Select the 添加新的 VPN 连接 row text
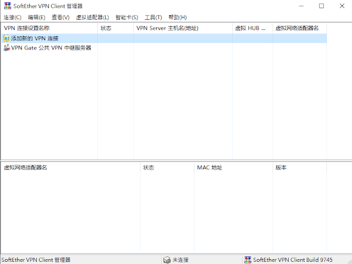 pyautogui.click(x=35, y=38)
